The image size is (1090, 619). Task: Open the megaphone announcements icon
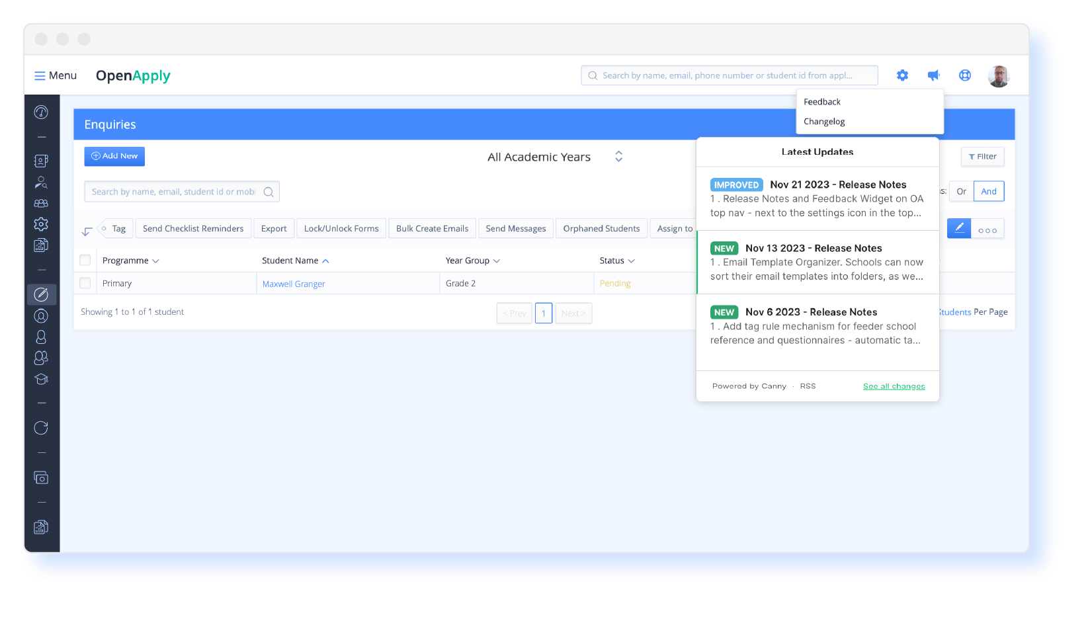[x=933, y=75]
